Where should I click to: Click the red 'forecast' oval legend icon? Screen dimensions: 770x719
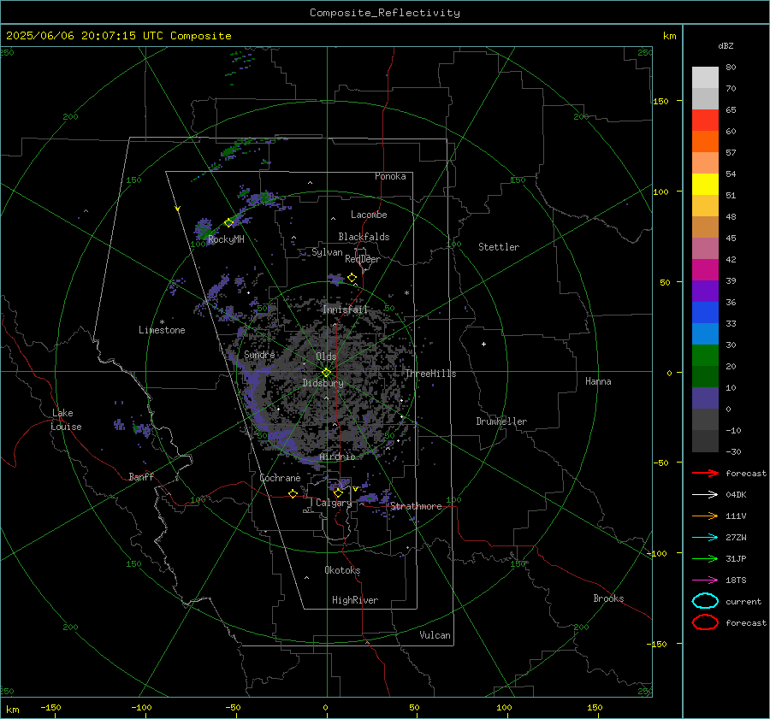(x=705, y=622)
